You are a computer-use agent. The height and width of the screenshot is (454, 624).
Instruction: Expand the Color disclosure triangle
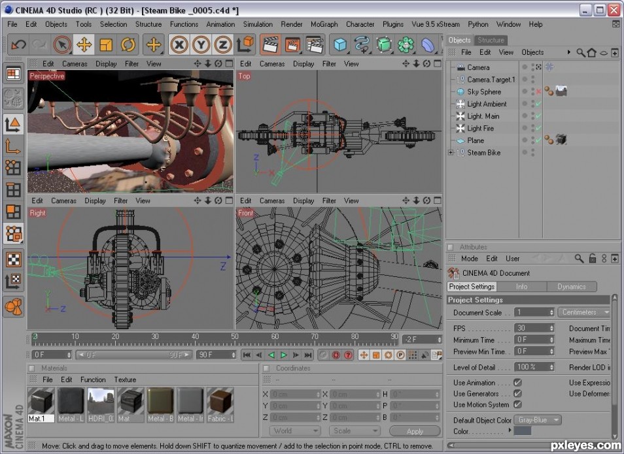click(510, 430)
